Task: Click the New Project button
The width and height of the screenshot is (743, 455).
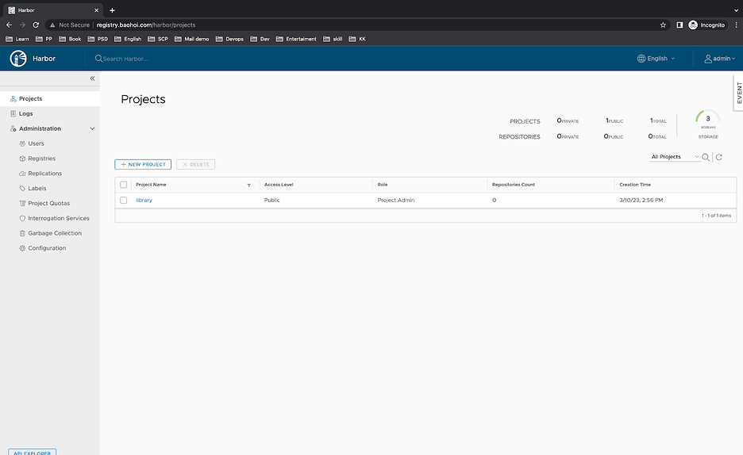Action: (143, 164)
